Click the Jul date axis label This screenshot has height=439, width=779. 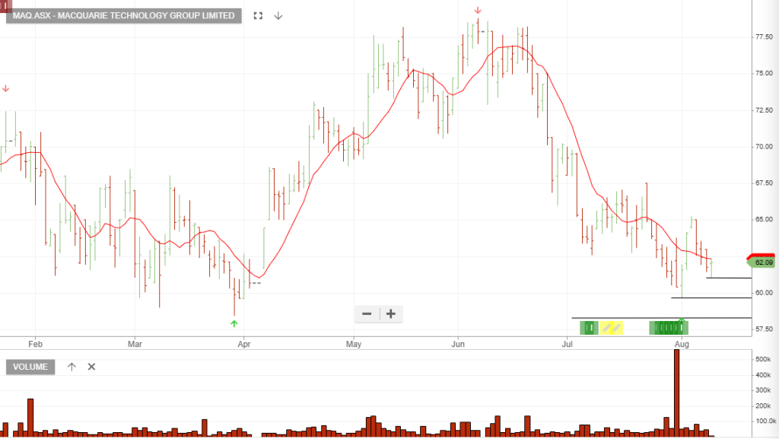click(x=568, y=344)
